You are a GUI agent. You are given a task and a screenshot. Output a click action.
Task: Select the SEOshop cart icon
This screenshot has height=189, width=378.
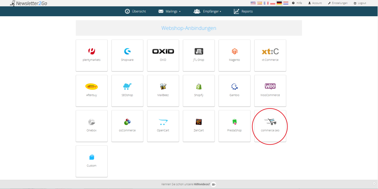tap(127, 86)
